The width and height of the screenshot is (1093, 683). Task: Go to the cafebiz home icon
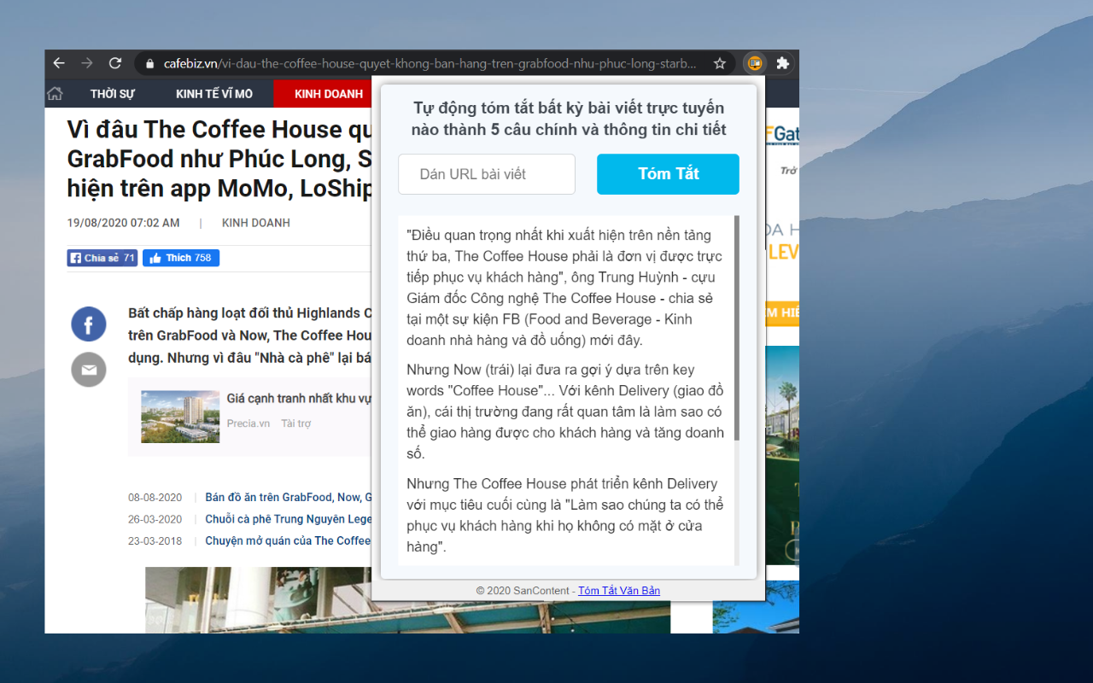click(55, 94)
